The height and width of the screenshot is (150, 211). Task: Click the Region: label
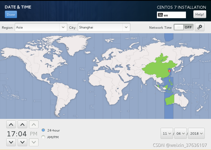click(x=8, y=28)
